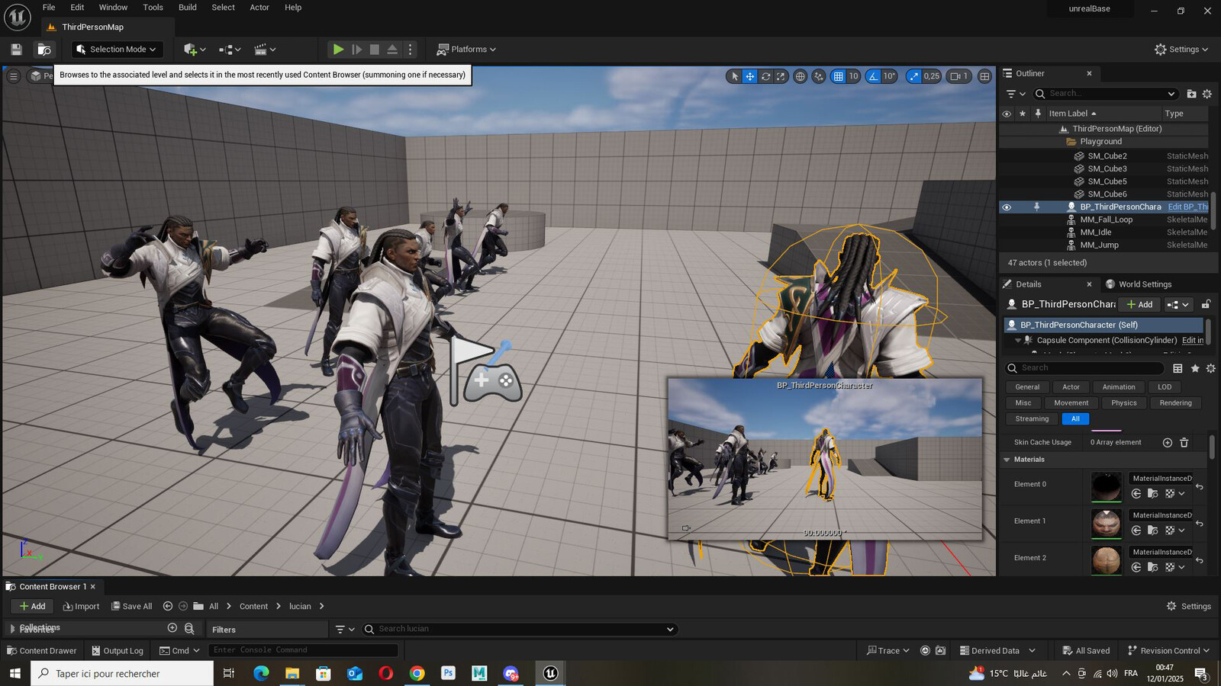
Task: Open Outliner filter options dropdown
Action: 1015,94
